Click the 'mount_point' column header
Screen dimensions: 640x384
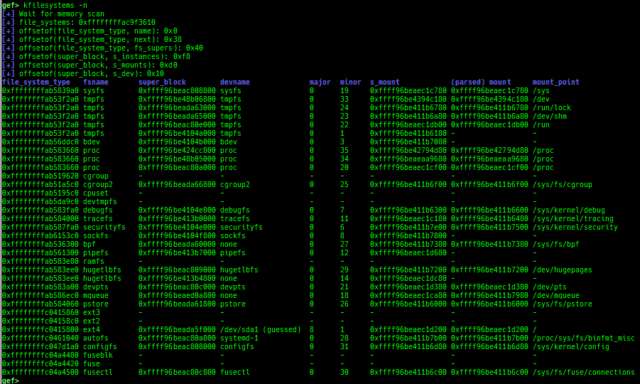[555, 82]
